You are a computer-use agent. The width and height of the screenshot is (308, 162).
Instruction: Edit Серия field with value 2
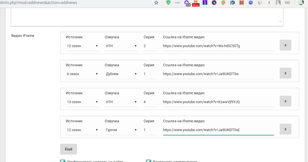[x=151, y=46]
